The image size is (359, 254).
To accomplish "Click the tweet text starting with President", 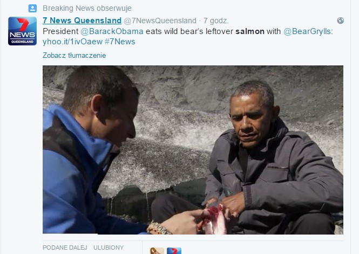I will (188, 36).
